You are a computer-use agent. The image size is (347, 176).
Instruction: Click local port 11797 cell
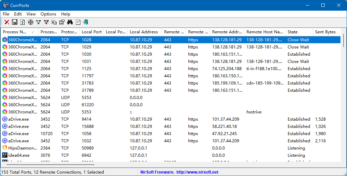click(88, 76)
